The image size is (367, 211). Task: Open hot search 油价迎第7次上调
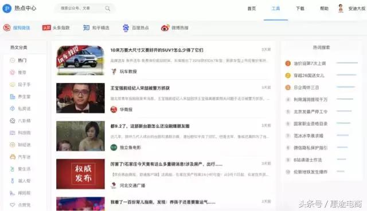pos(310,63)
